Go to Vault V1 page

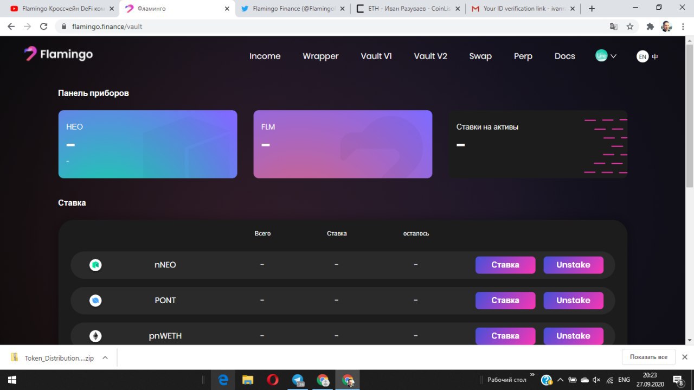point(376,56)
